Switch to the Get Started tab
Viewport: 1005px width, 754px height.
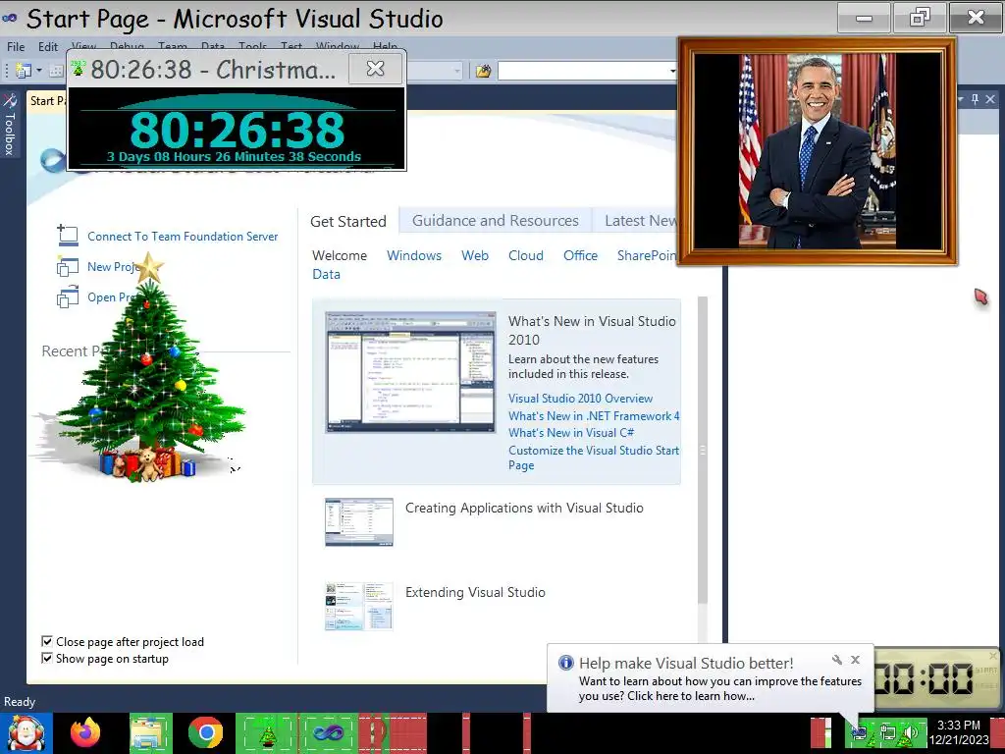348,221
